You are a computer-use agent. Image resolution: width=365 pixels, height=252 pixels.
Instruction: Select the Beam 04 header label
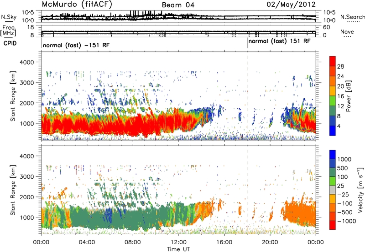(178, 5)
